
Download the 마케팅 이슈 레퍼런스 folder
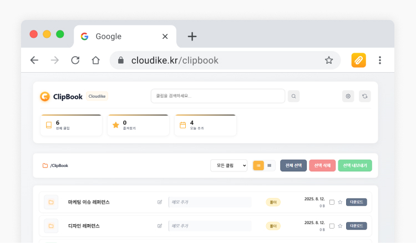coord(356,202)
